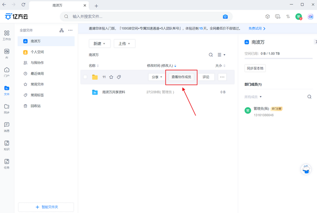The width and height of the screenshot is (317, 213).
Task: Click the 同步至本地 button
Action: [x=255, y=68]
